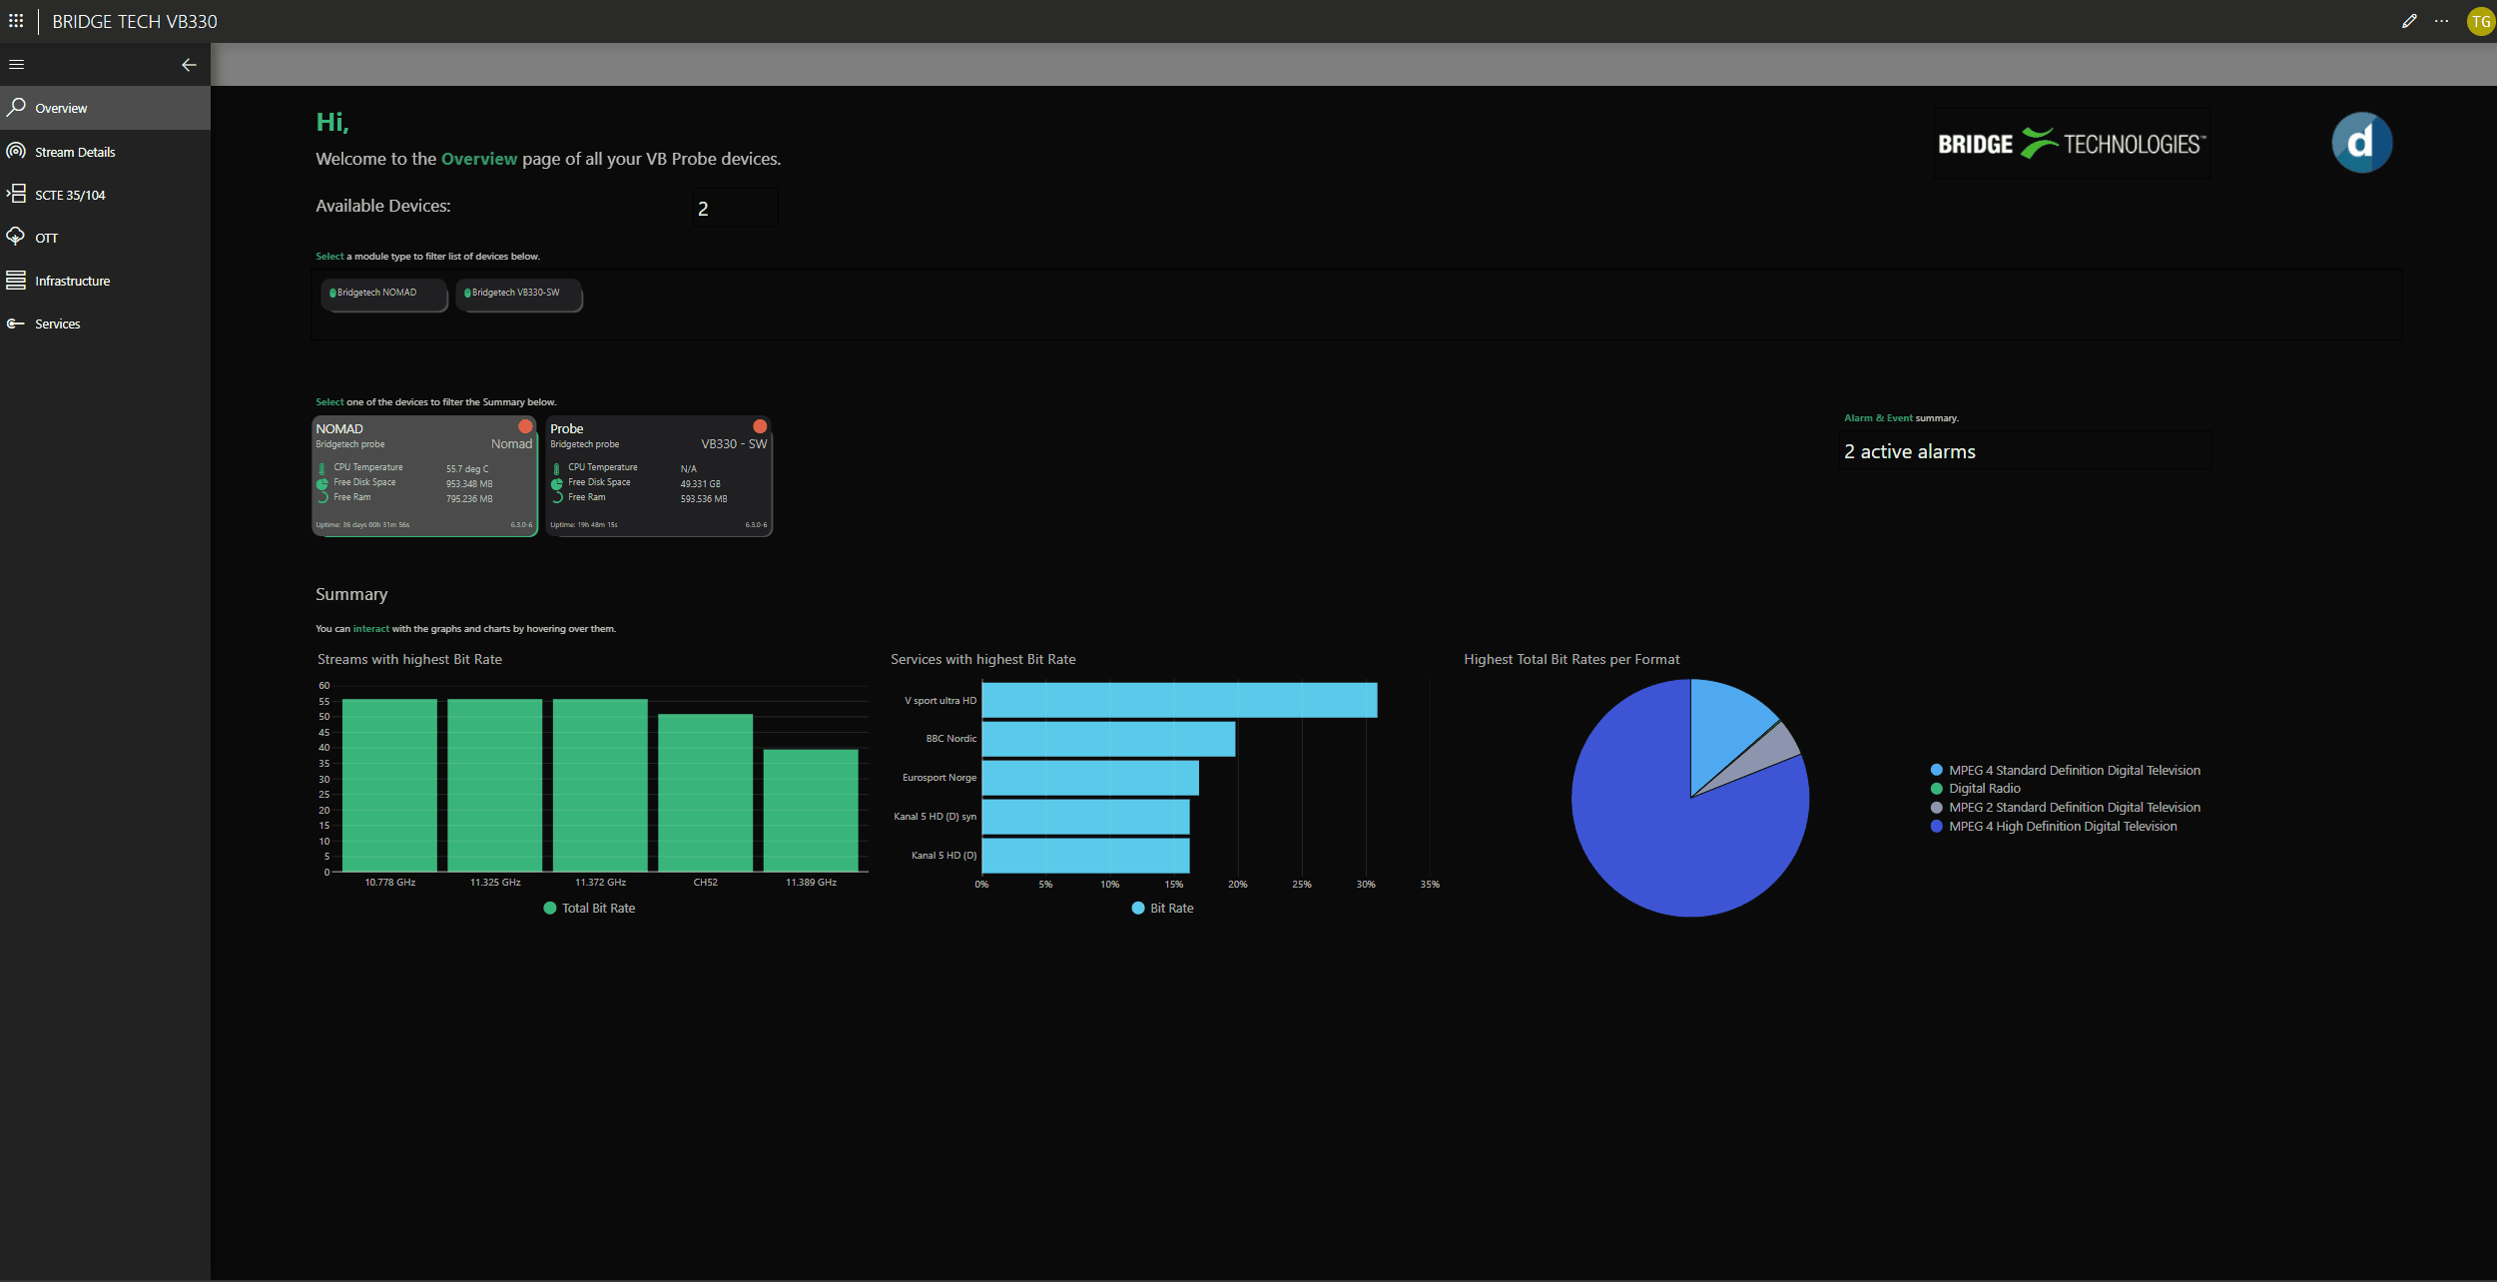
Task: Click the 11.372 GHz stream bar
Action: pos(600,785)
